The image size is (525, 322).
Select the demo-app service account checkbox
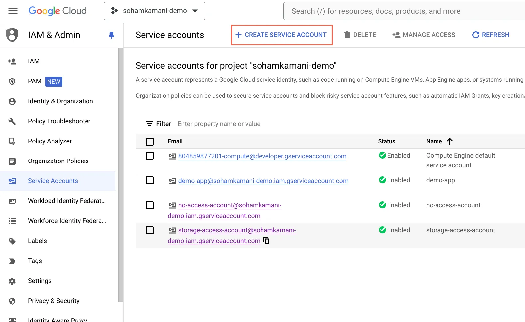click(150, 180)
